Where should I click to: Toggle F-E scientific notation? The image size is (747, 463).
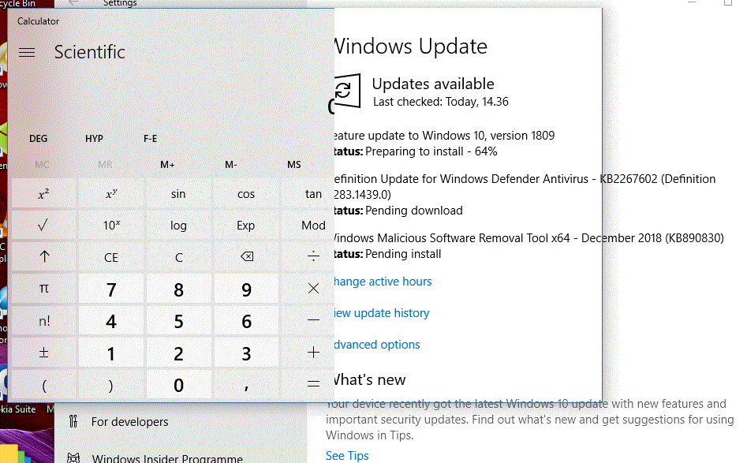tap(150, 139)
